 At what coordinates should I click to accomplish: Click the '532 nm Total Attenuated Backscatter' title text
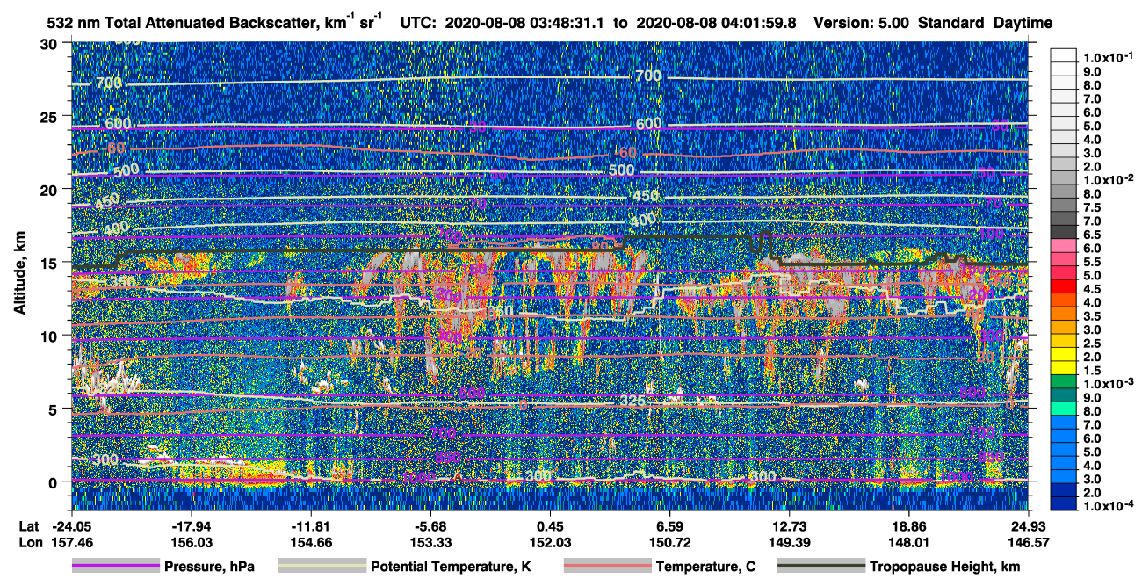pyautogui.click(x=182, y=24)
